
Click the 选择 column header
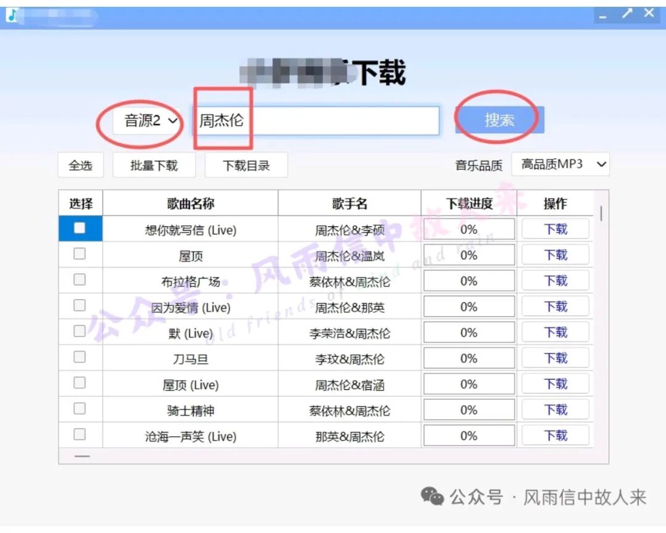[81, 203]
